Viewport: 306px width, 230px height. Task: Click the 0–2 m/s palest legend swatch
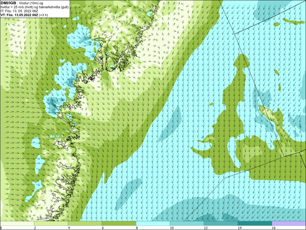(17, 223)
